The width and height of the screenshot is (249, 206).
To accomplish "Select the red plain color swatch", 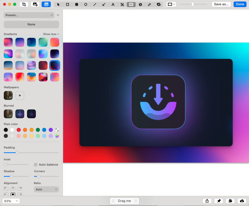I will 19,130.
